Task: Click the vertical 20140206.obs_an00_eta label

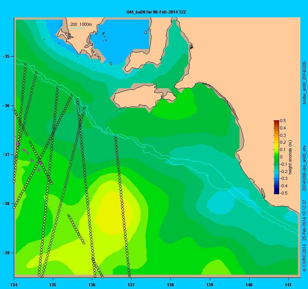Action: click(304, 168)
